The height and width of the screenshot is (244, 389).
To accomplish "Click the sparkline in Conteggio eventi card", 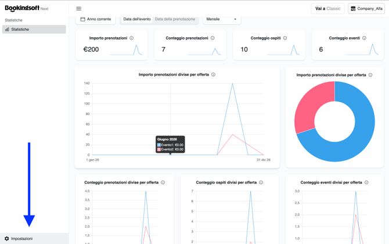I will tap(362, 49).
